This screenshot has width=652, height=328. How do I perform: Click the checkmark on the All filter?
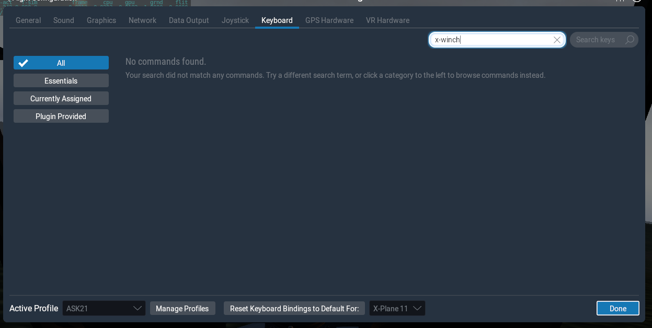(x=23, y=63)
